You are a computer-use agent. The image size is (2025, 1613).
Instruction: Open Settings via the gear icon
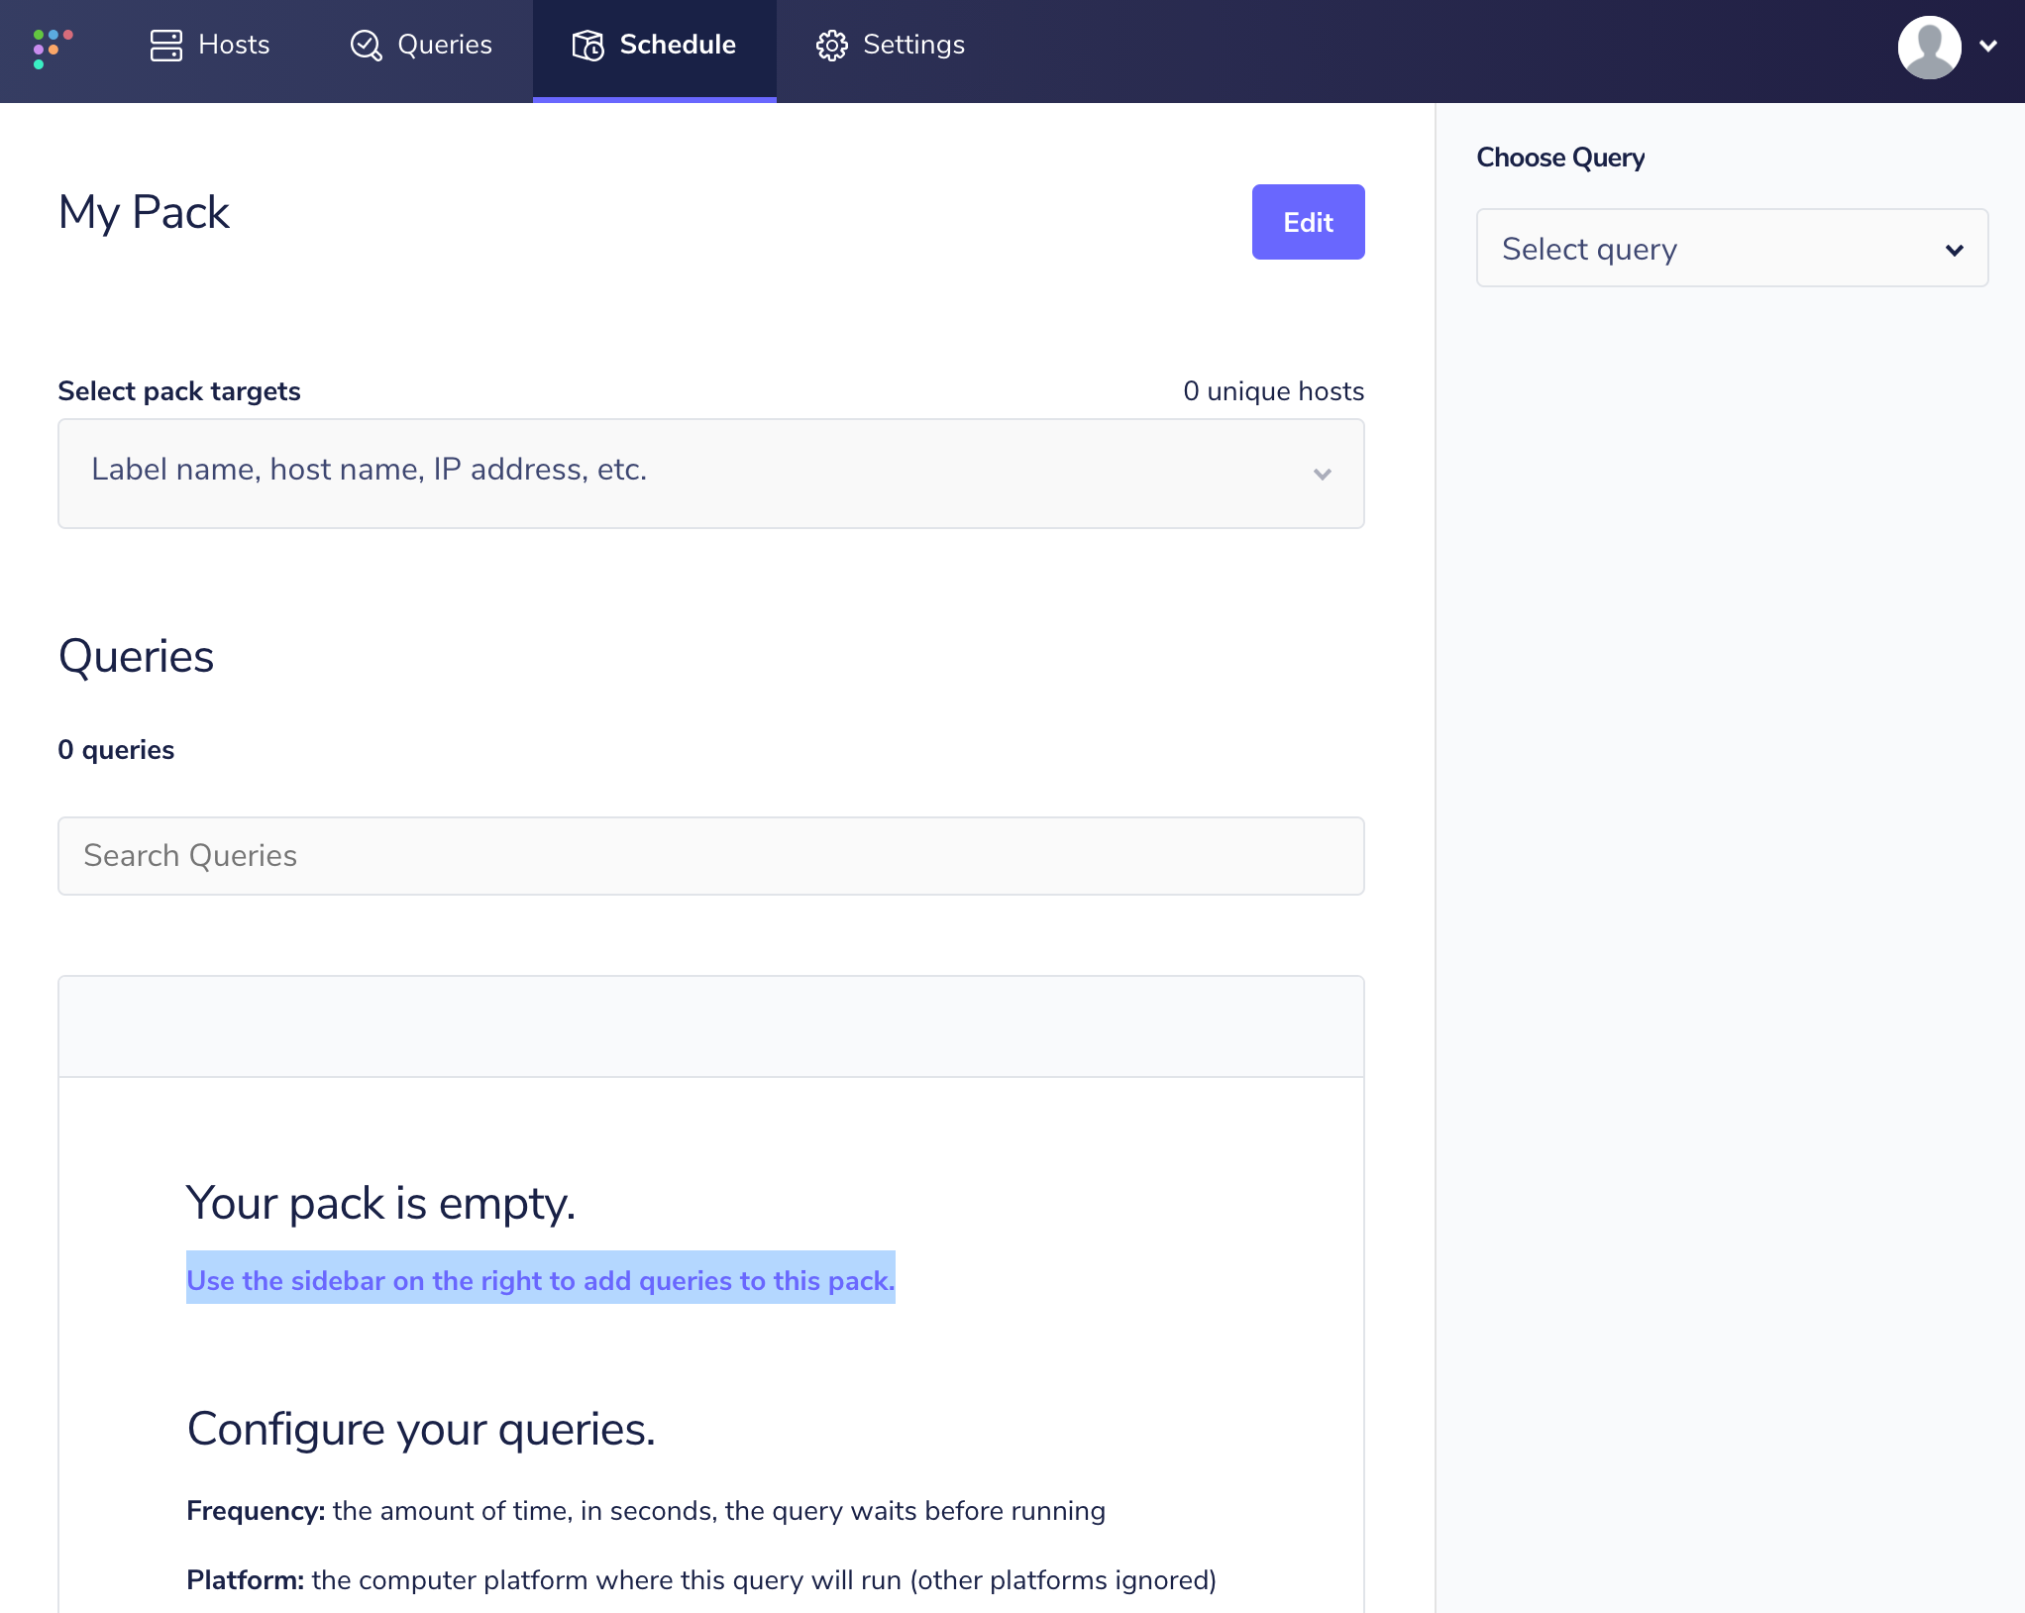[x=832, y=45]
